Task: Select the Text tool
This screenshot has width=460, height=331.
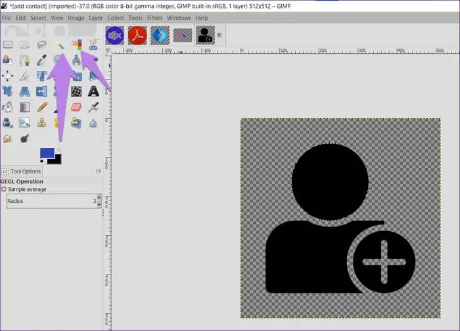Action: (93, 91)
